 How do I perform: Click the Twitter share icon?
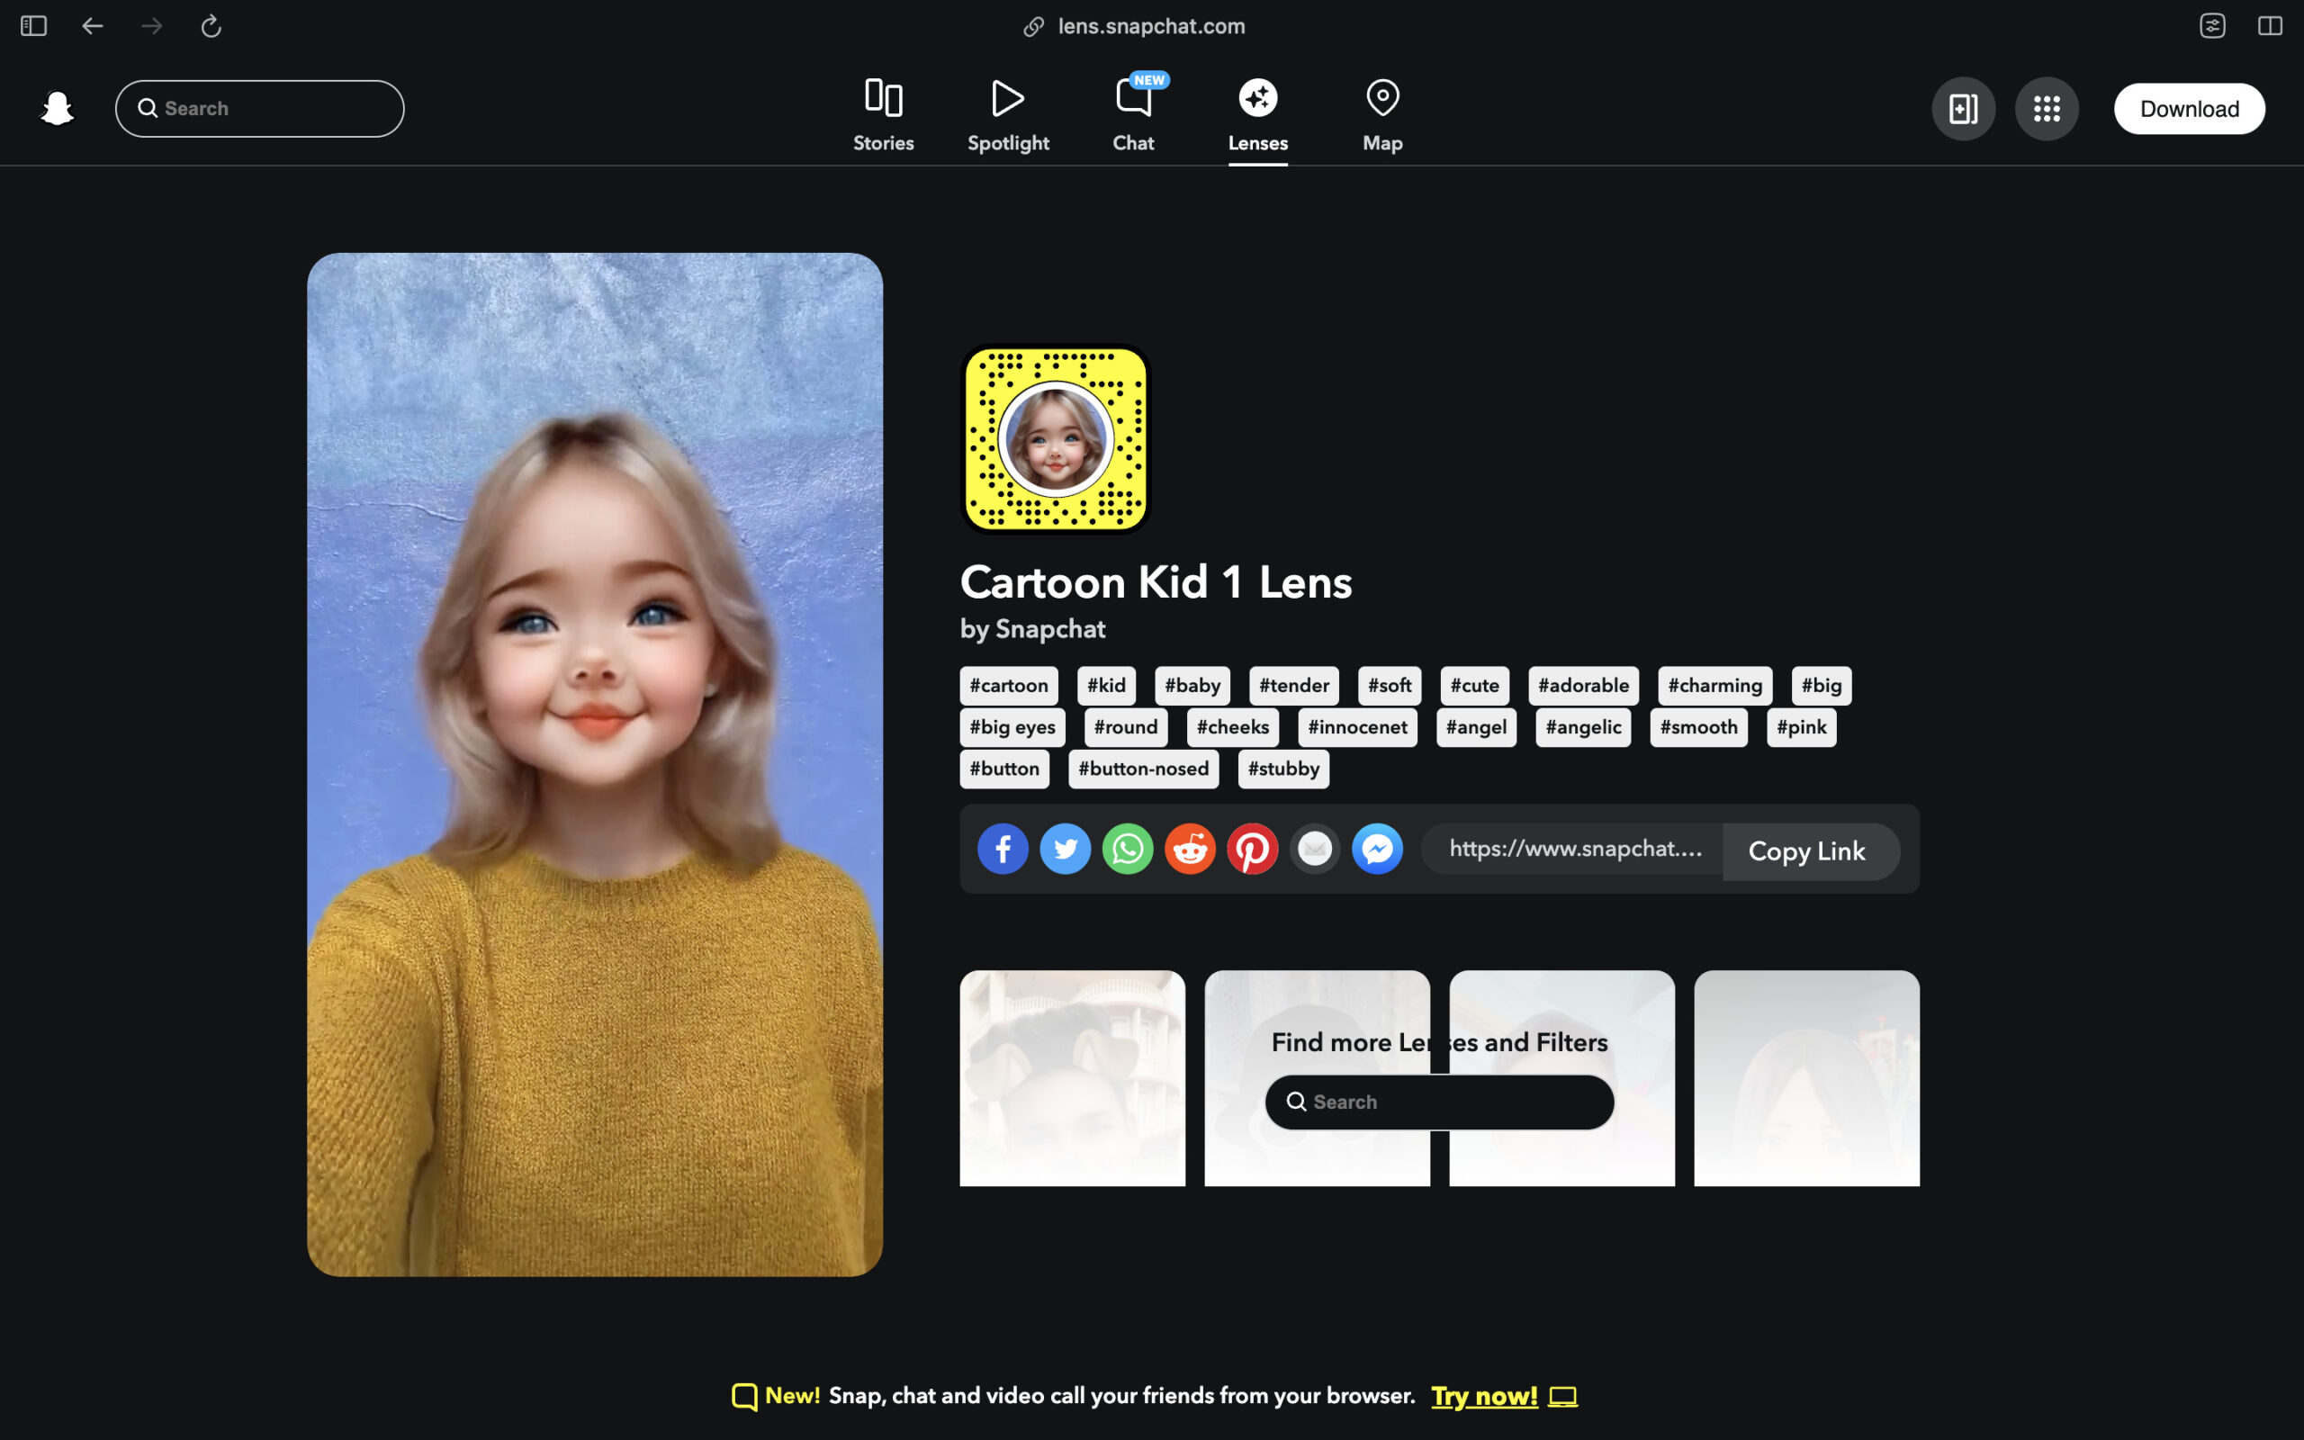coord(1066,848)
